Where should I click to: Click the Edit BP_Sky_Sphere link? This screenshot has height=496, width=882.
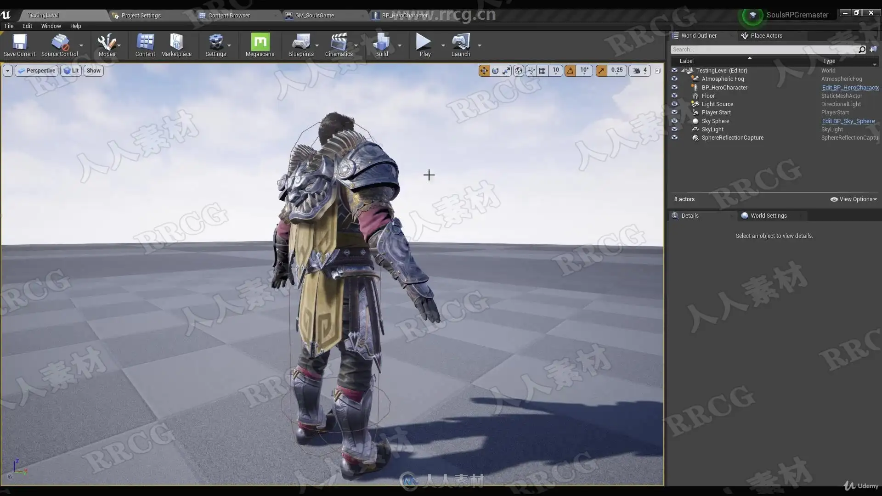(x=848, y=121)
